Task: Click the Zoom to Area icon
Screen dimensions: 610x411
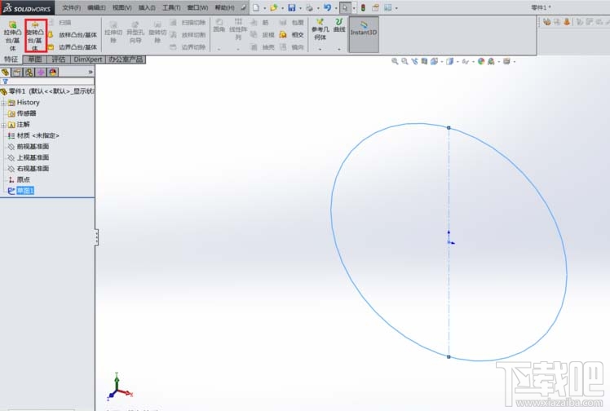Action: [404, 61]
